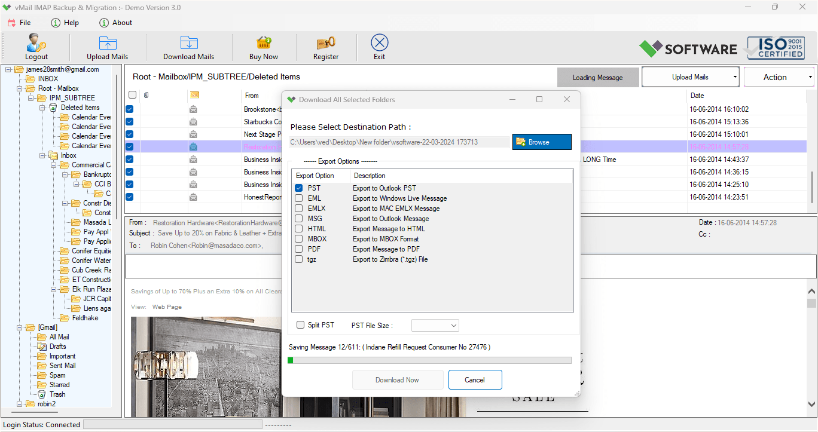Check the MSG export option
Screen dimensions: 818x432
pos(299,219)
